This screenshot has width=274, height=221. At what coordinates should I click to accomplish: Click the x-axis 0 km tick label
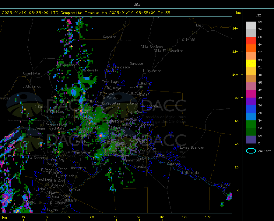coord(69,217)
